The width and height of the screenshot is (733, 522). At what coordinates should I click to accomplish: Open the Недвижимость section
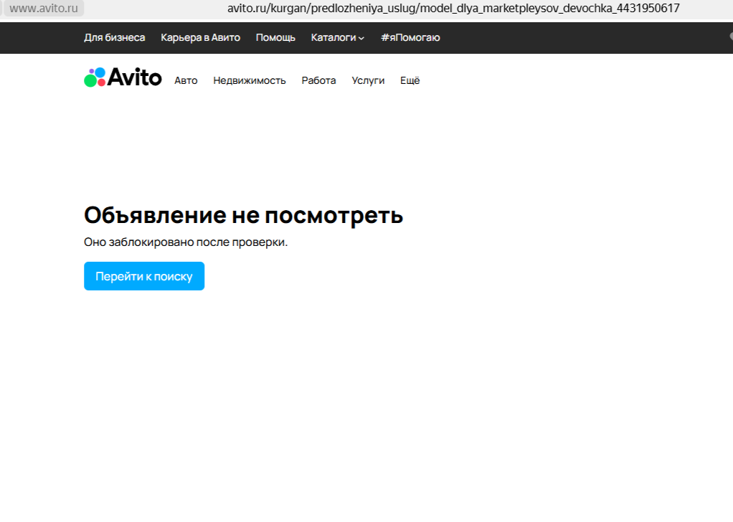tap(249, 80)
